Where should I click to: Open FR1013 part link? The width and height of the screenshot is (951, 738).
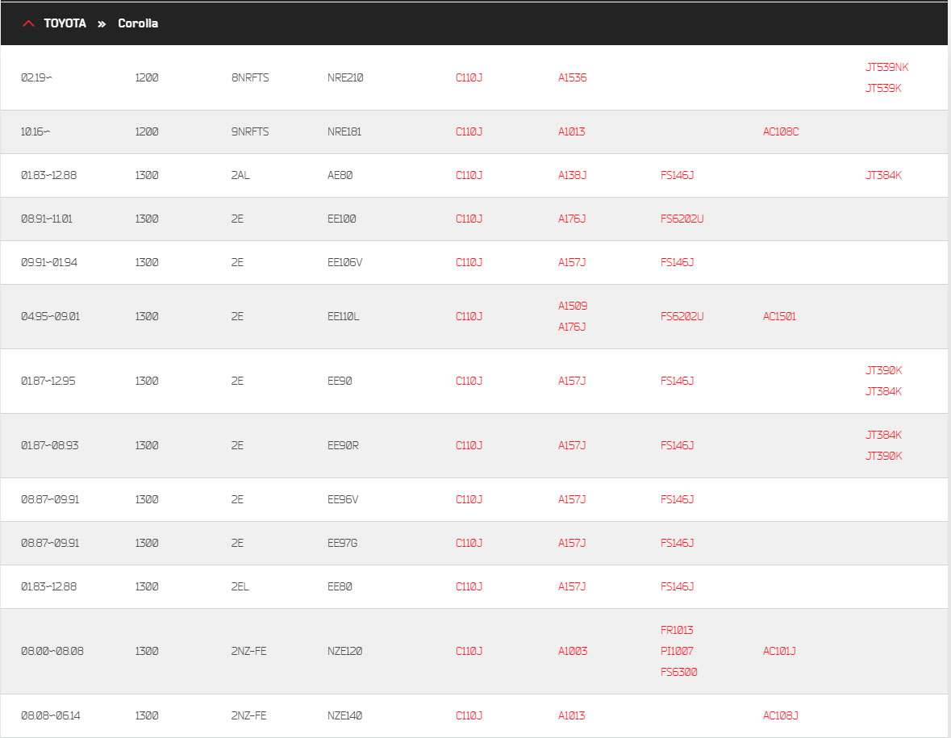[677, 630]
